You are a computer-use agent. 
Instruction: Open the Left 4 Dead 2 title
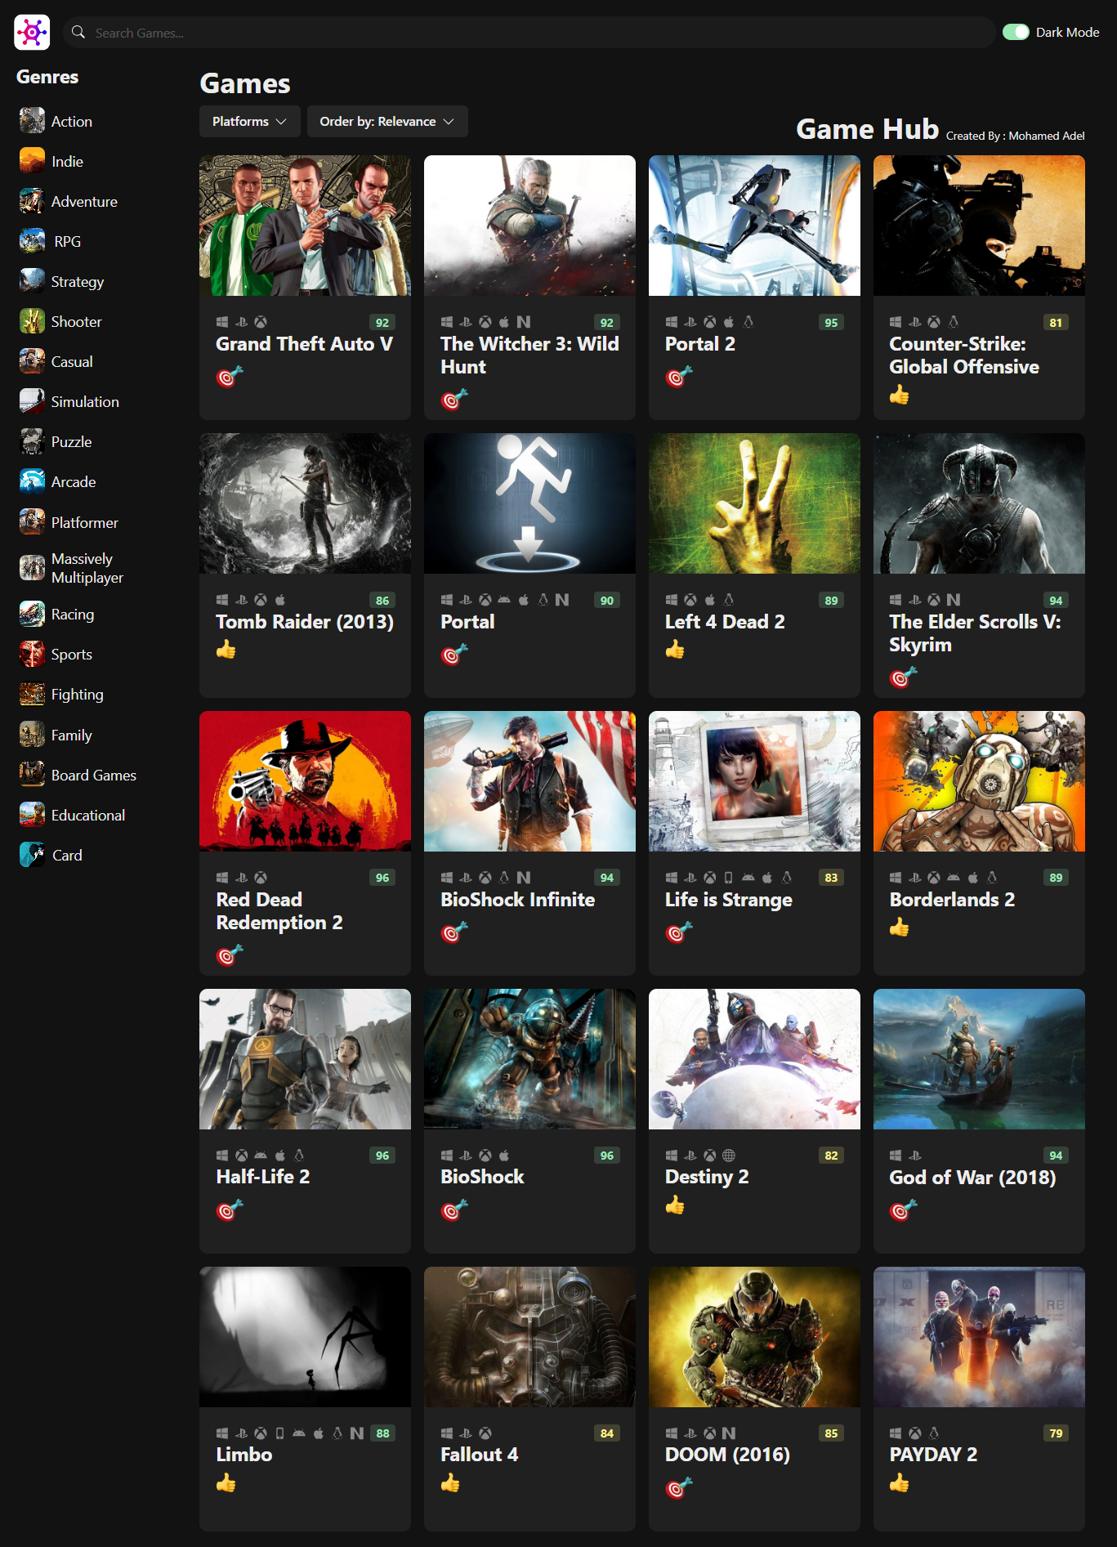(725, 622)
